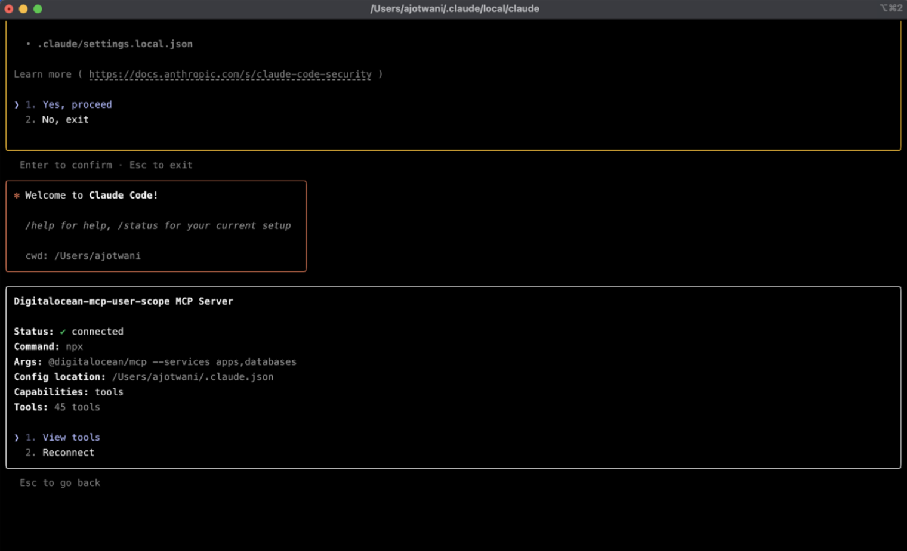Click the yellow minimize window button
Image resolution: width=907 pixels, height=551 pixels.
[x=23, y=9]
